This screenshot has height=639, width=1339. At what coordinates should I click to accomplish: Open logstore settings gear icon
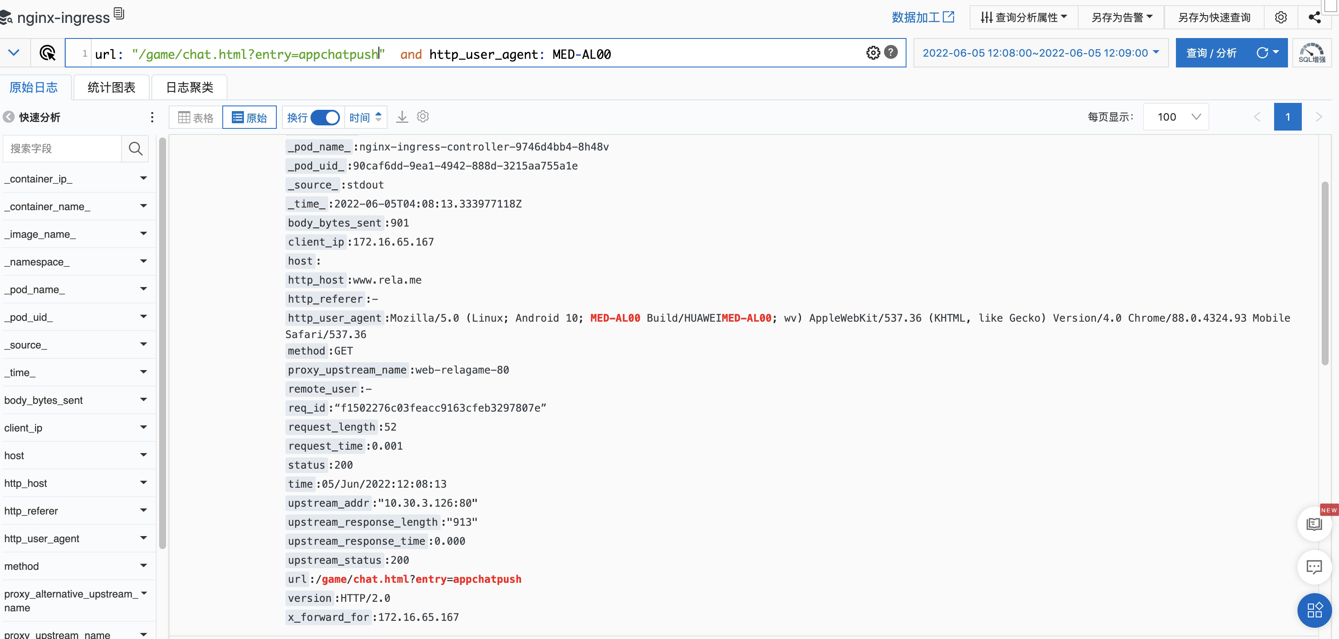(1281, 17)
